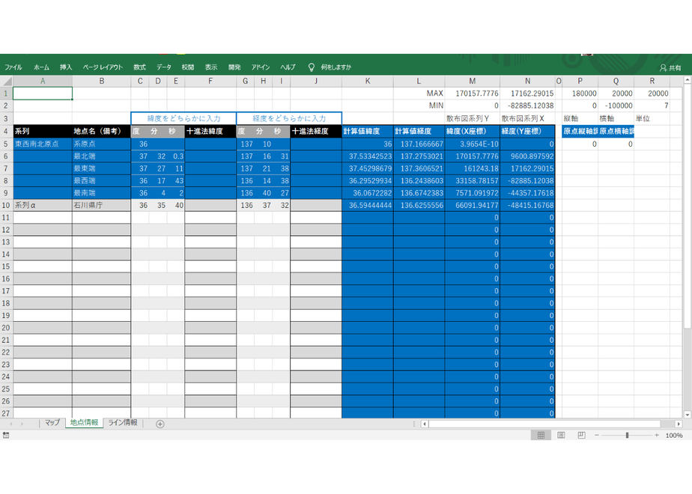Click horizontal scrollbar right arrow
Screen dimensions: 692x494
[x=679, y=424]
